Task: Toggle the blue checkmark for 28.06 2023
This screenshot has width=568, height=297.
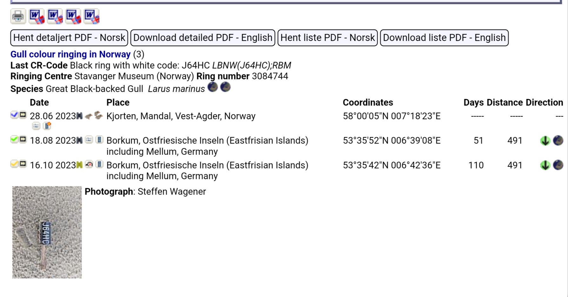Action: pos(14,115)
